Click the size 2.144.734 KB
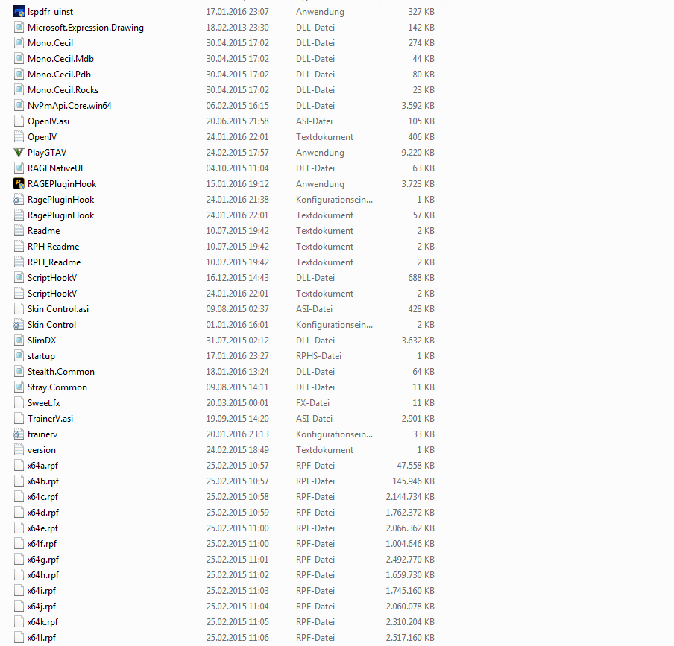Screen dimensions: 674x646 click(410, 497)
